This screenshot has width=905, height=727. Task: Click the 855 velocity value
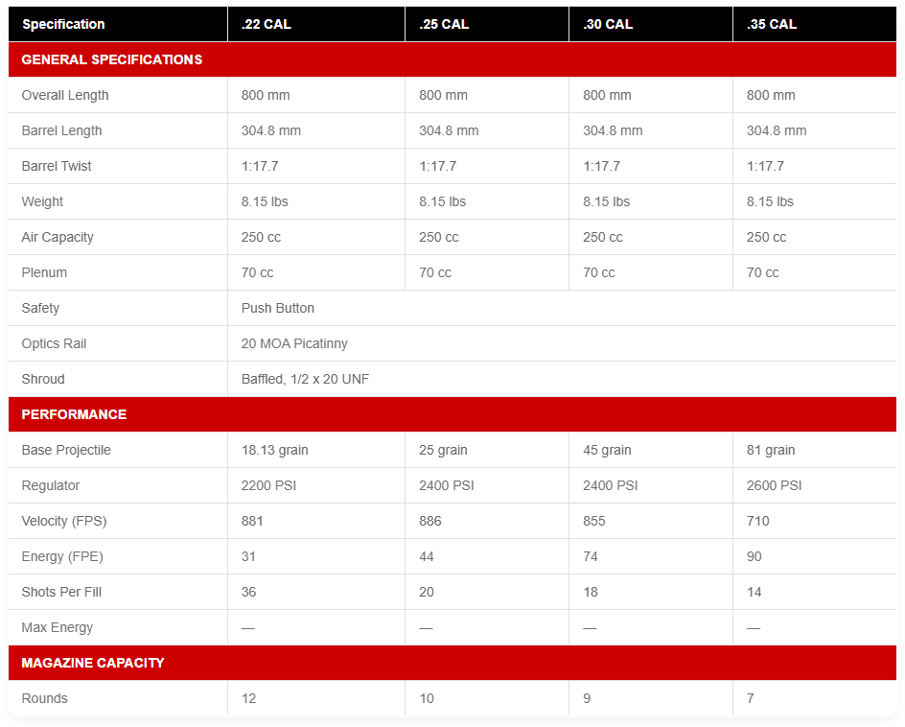(x=594, y=522)
